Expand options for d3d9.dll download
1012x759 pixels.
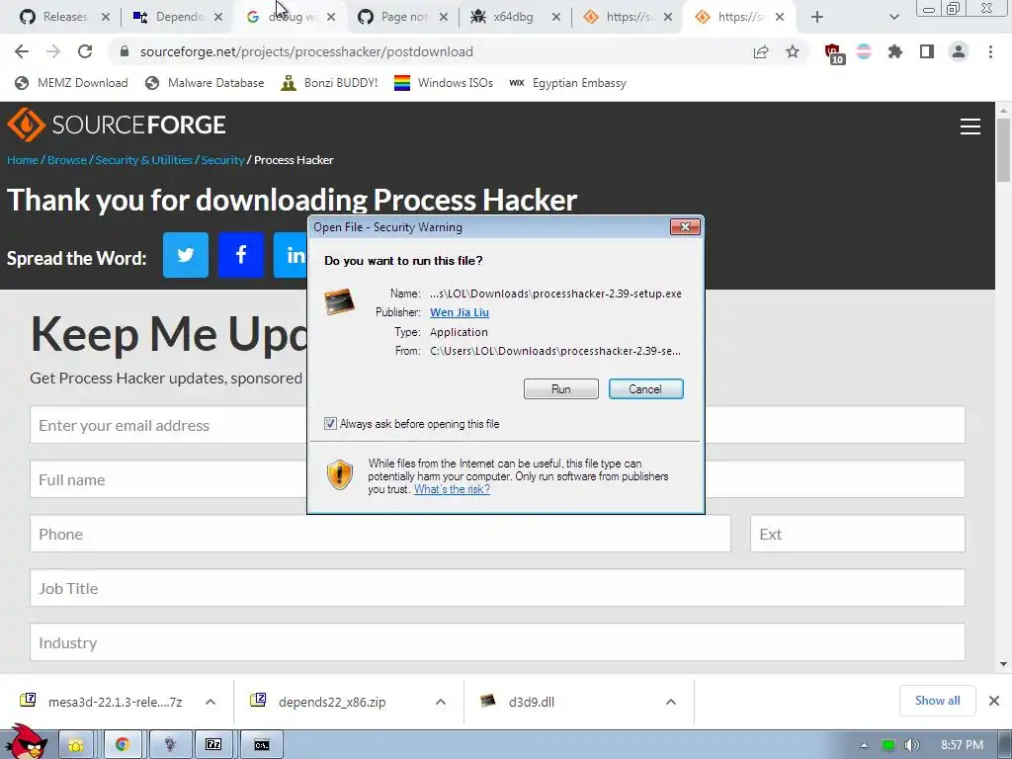(x=671, y=702)
